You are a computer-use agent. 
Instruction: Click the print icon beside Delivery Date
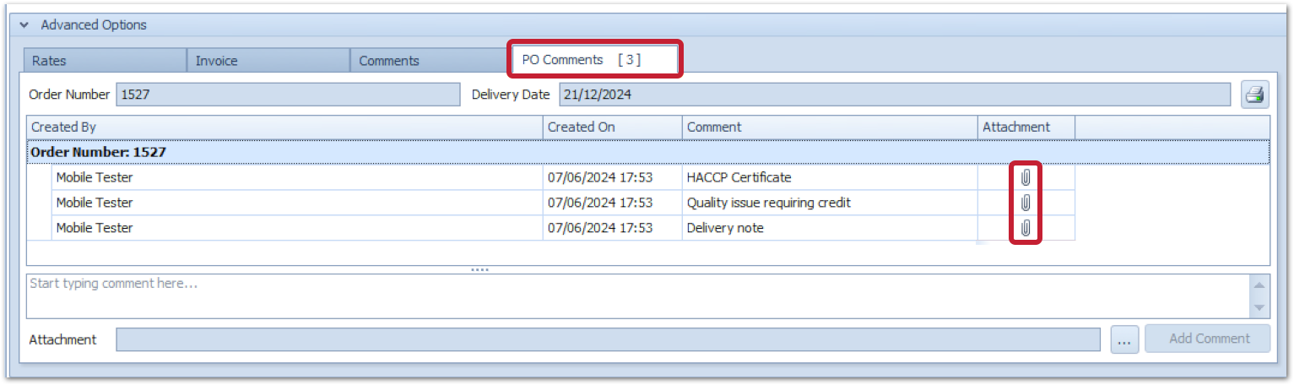click(1254, 95)
